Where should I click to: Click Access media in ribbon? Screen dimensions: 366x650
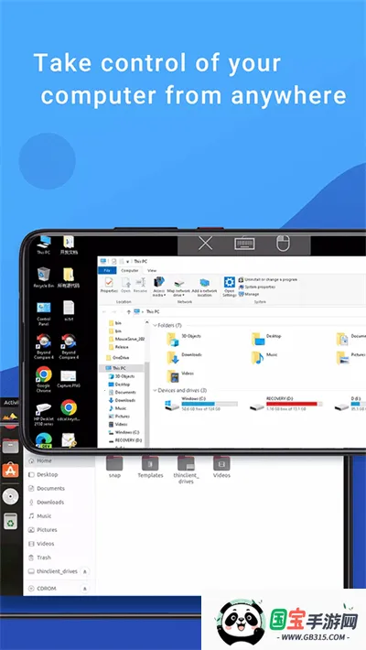click(x=158, y=287)
